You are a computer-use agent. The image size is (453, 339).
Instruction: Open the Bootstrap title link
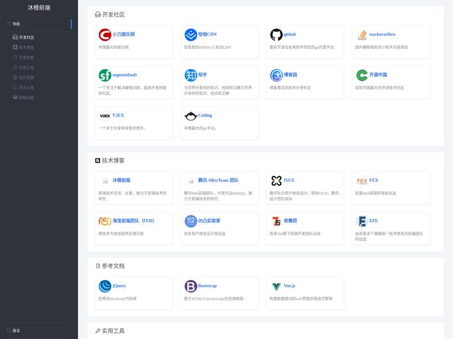click(x=207, y=286)
